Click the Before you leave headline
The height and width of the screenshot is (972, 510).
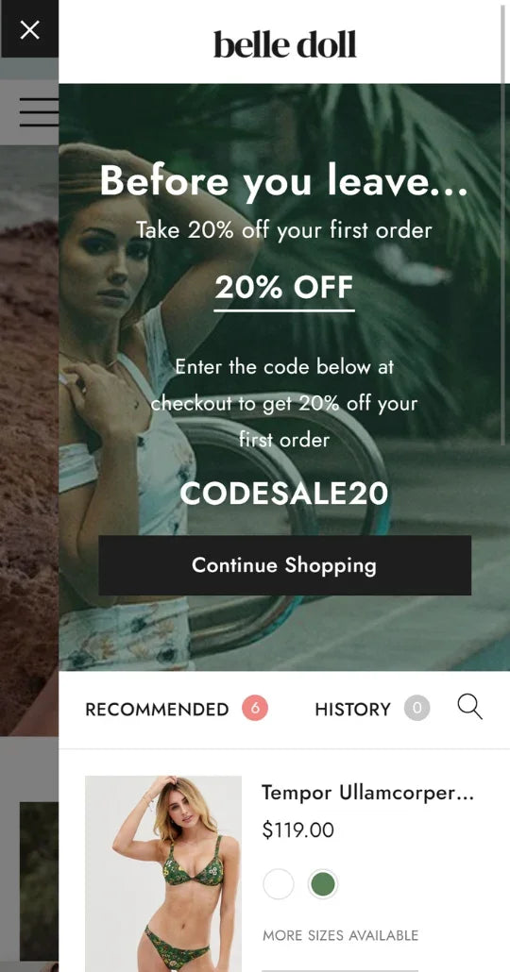[x=284, y=180]
